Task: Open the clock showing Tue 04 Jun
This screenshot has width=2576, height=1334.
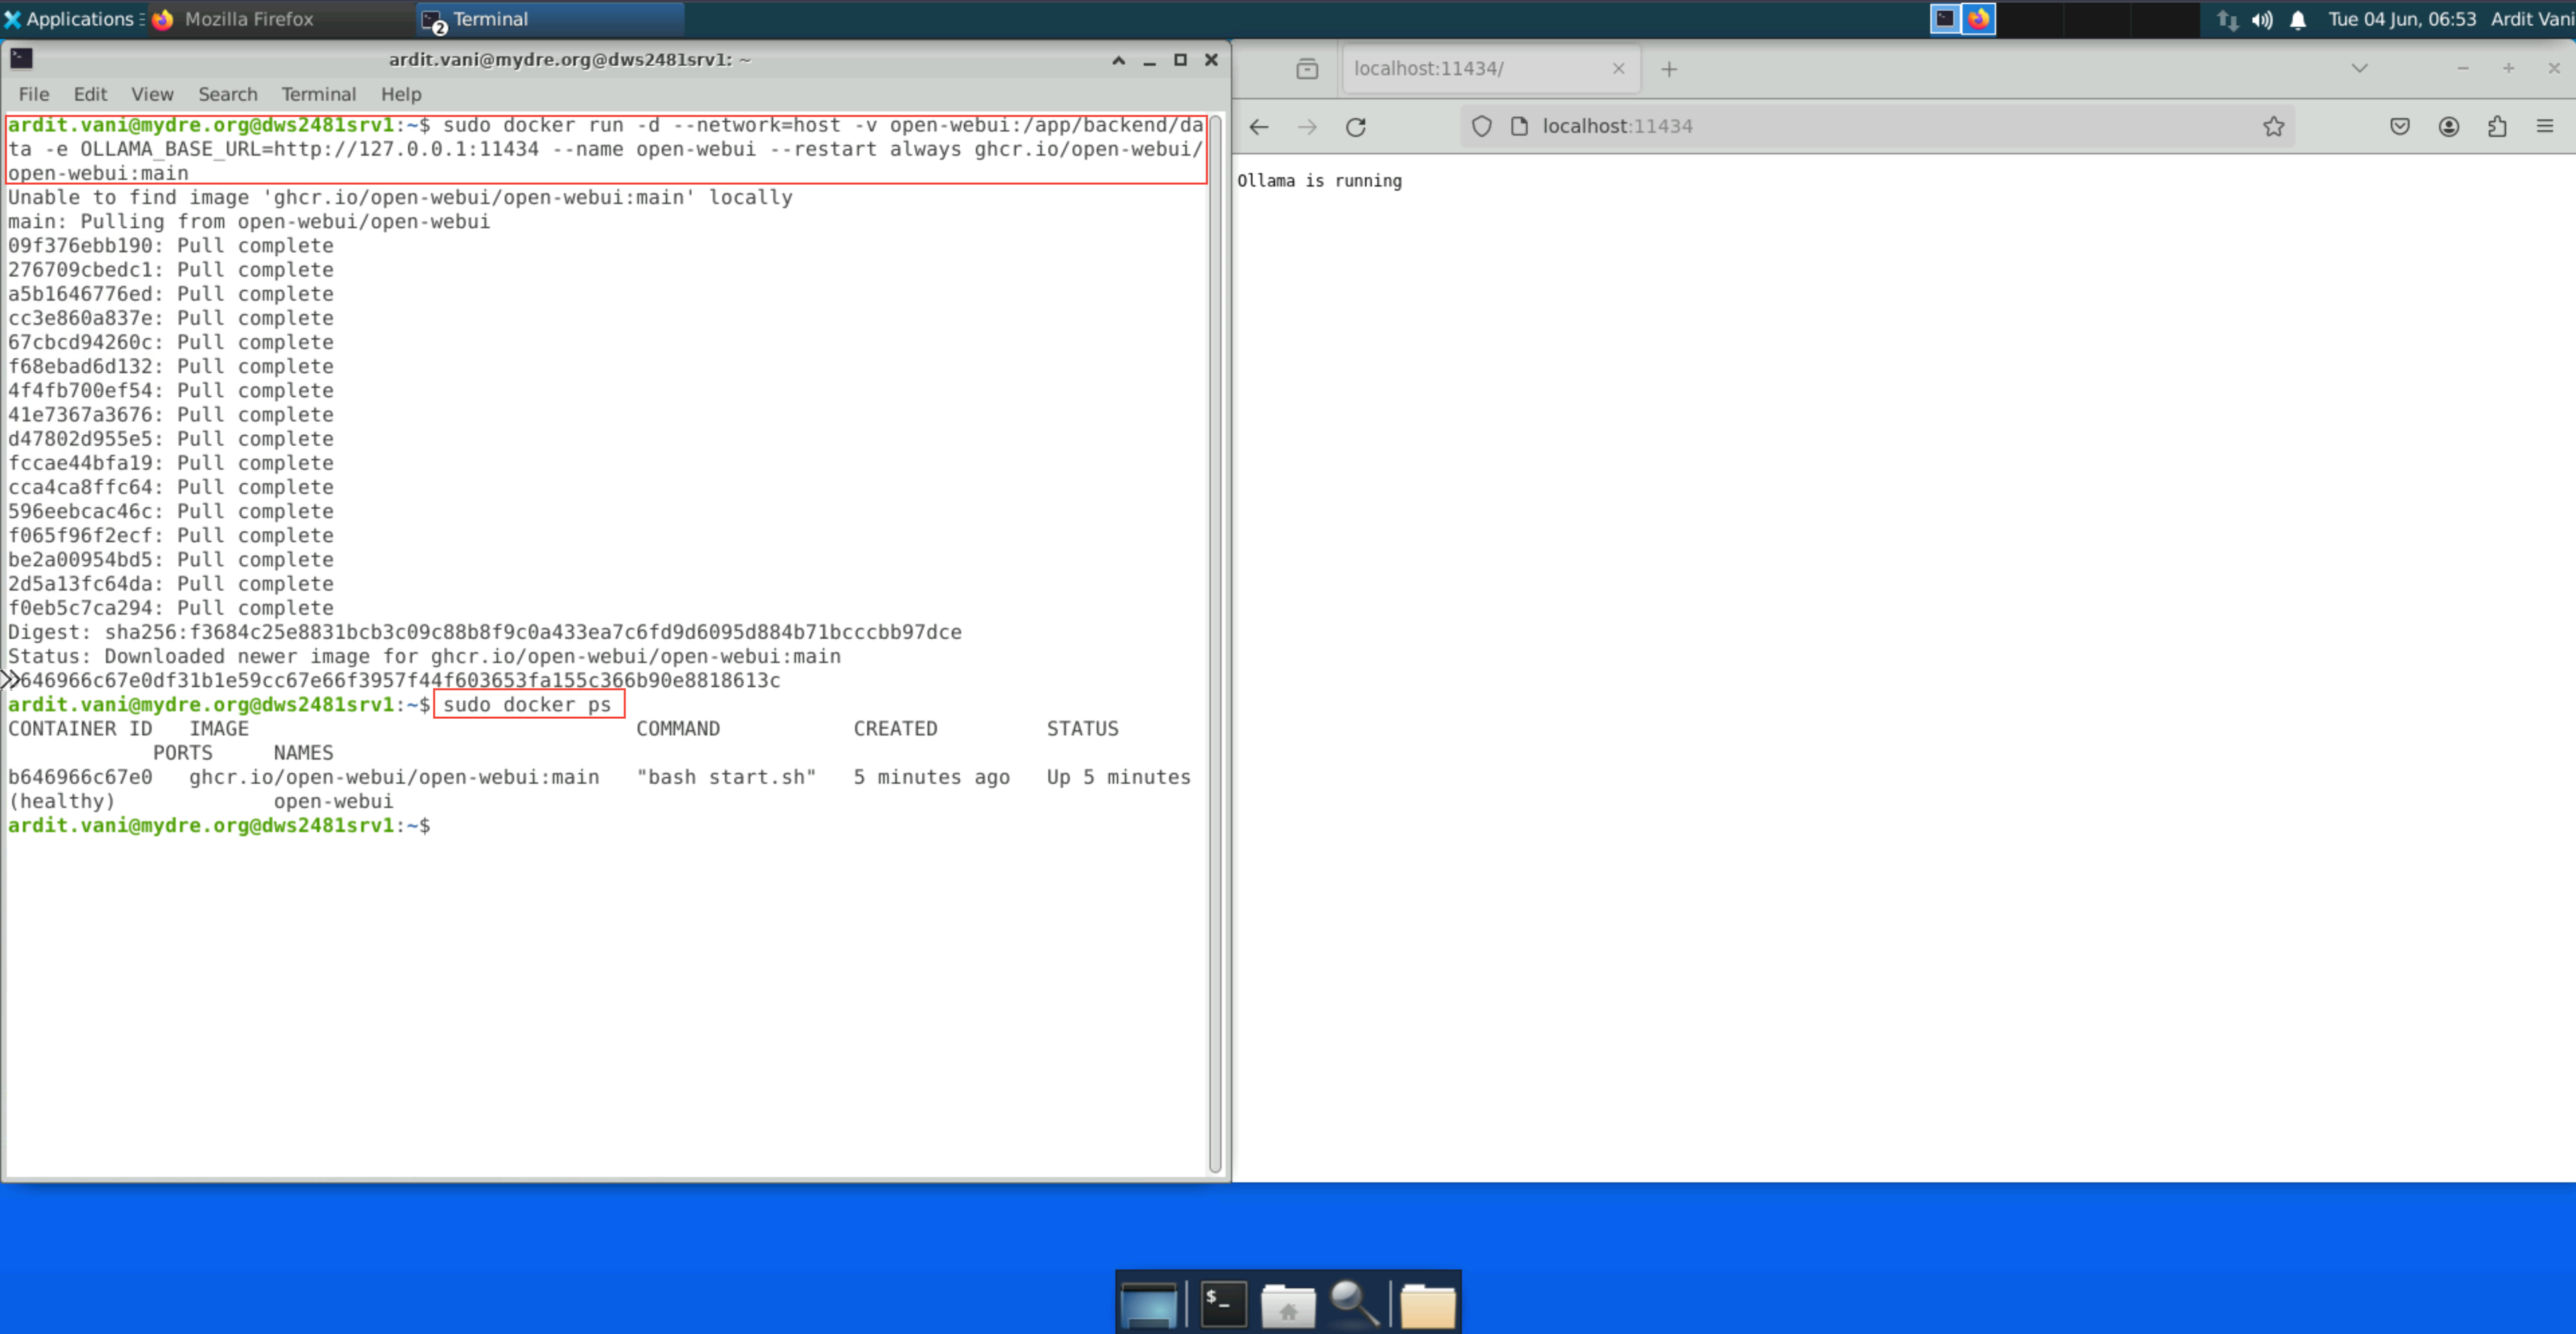Action: (2402, 19)
